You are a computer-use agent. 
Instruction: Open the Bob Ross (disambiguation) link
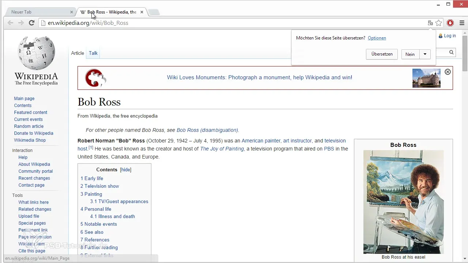coord(207,130)
